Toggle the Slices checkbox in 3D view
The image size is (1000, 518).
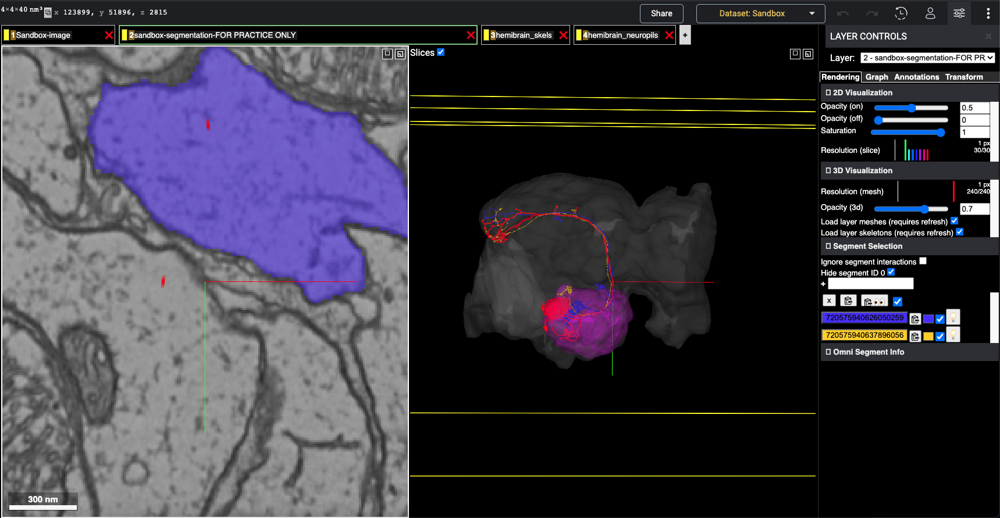pyautogui.click(x=441, y=52)
